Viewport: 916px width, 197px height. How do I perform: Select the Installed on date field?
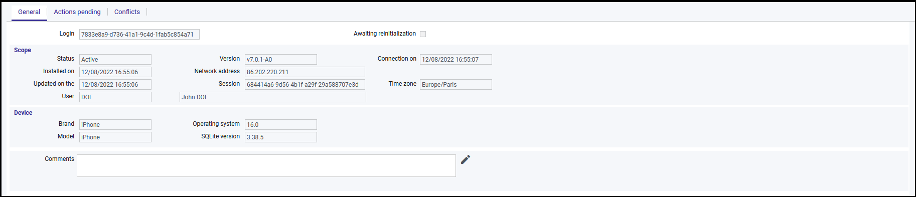[x=115, y=72]
